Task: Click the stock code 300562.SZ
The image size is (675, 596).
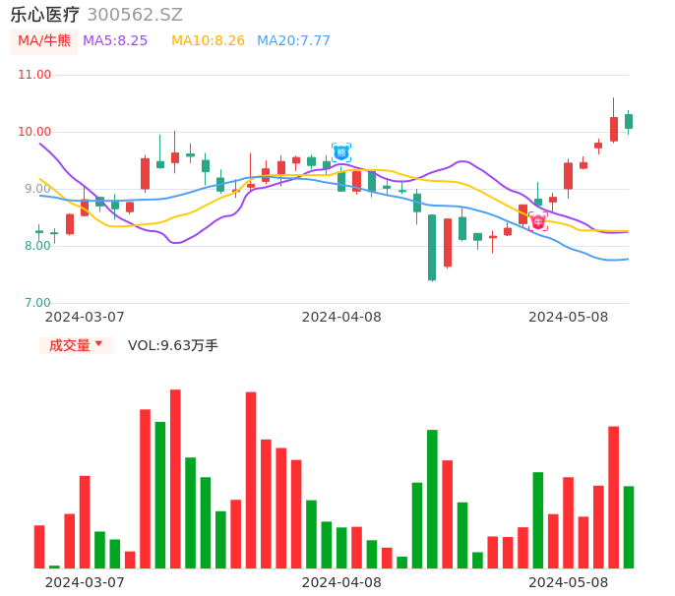Action: point(135,15)
